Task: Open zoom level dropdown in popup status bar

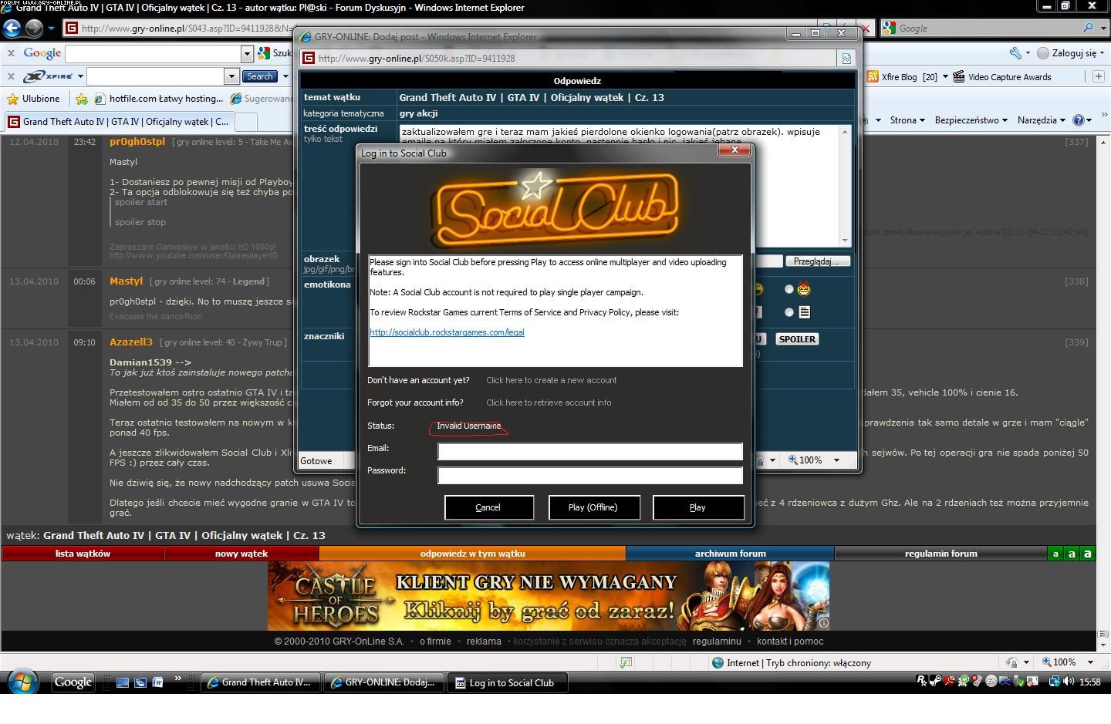Action: coord(836,460)
